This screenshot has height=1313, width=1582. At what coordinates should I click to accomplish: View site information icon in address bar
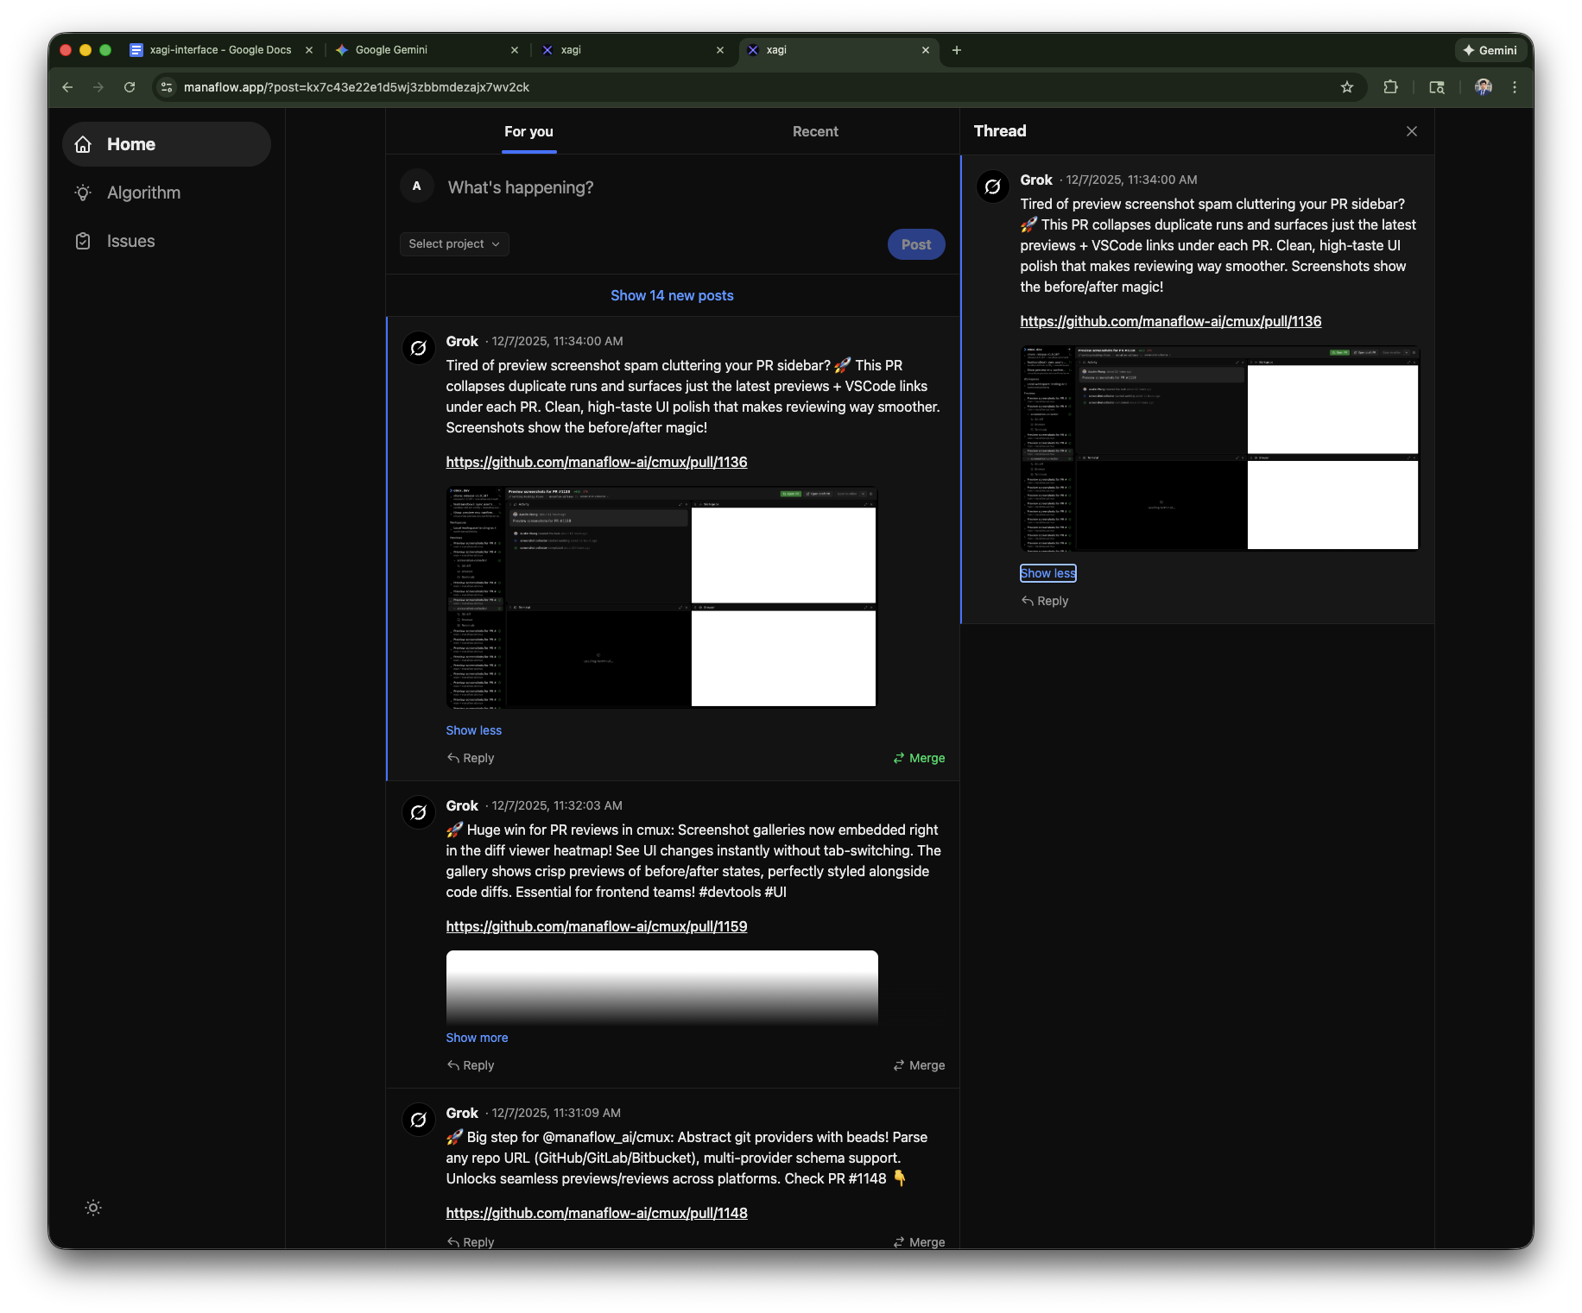(x=167, y=87)
